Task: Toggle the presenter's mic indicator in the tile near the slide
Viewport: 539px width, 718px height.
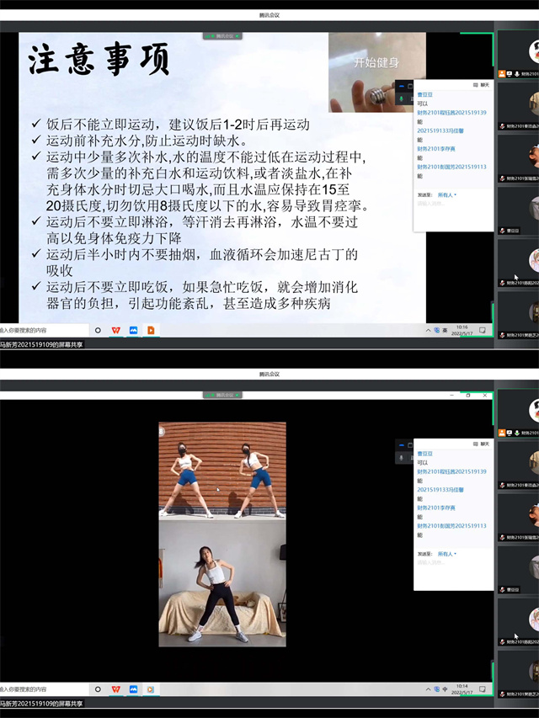Action: (x=517, y=74)
